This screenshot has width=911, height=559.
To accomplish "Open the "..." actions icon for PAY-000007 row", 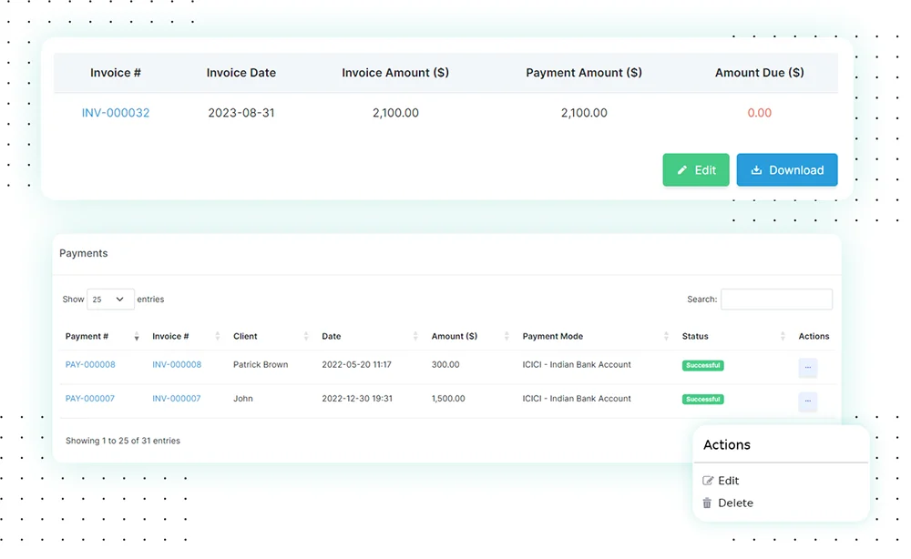I will pos(808,399).
